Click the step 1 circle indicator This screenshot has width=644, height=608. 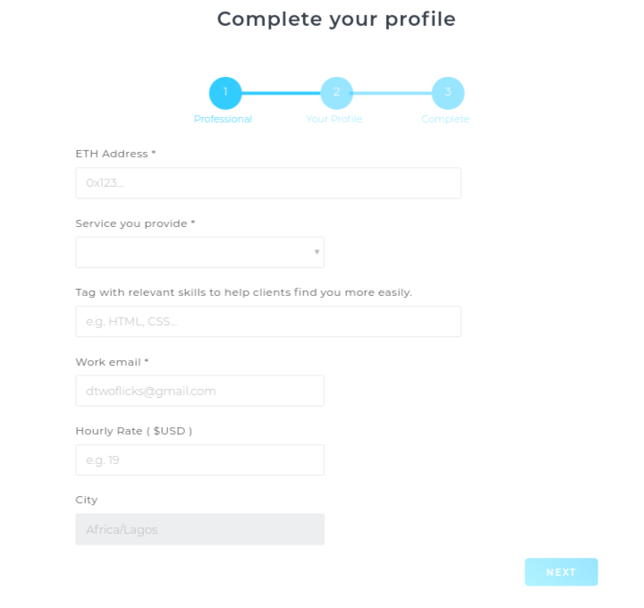pyautogui.click(x=225, y=92)
